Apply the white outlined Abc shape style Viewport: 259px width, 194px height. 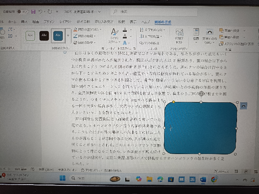[30, 36]
